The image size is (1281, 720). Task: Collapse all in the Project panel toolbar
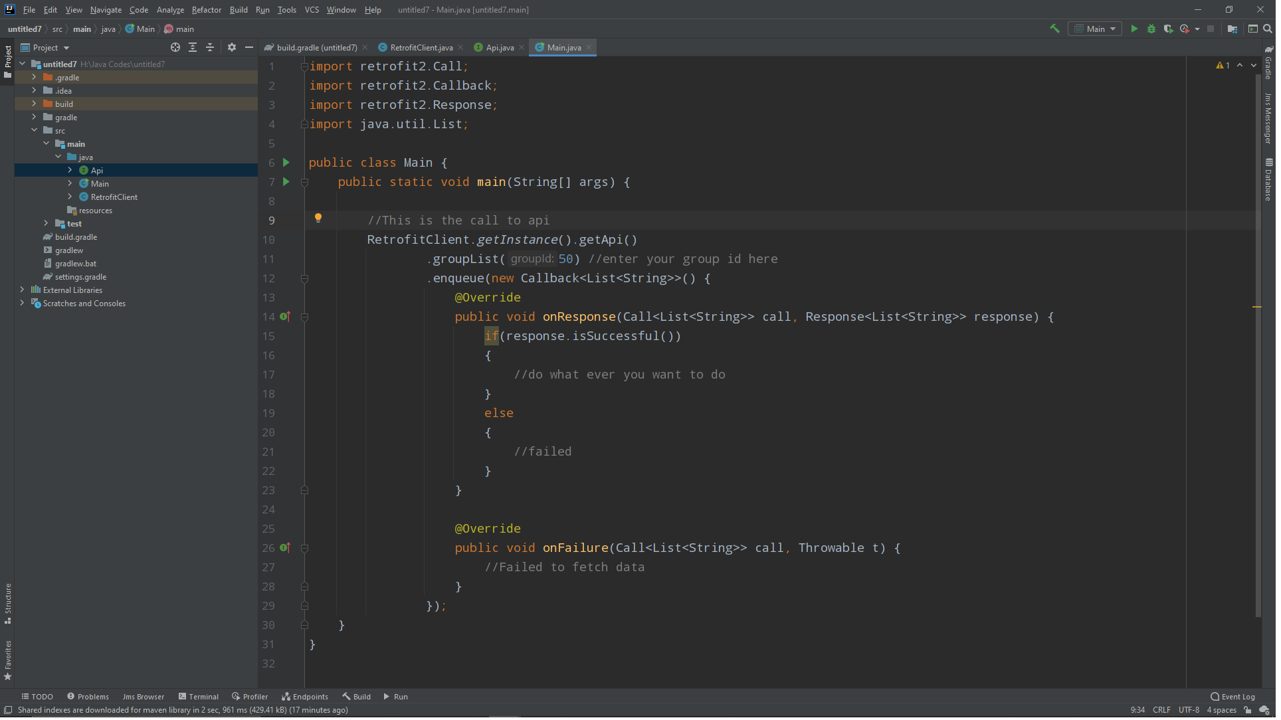tap(211, 48)
